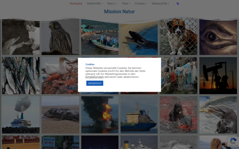Open the fishermen in boat photo

tap(100, 37)
